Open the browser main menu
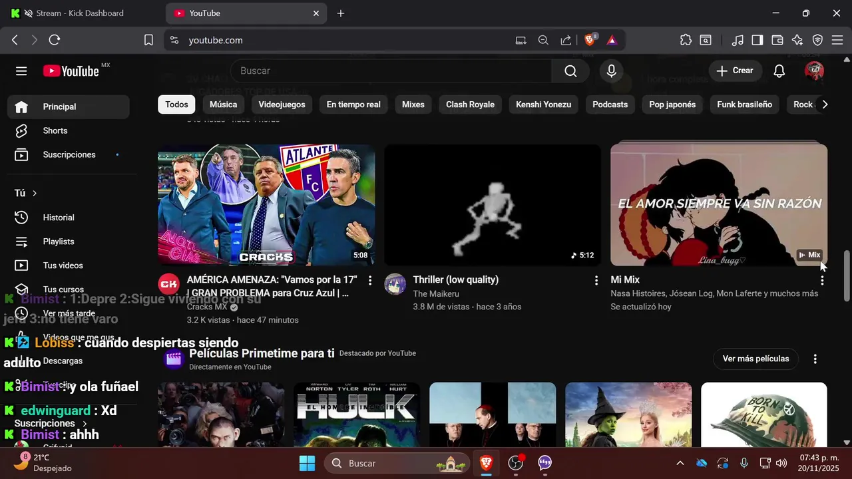The image size is (852, 479). click(837, 40)
